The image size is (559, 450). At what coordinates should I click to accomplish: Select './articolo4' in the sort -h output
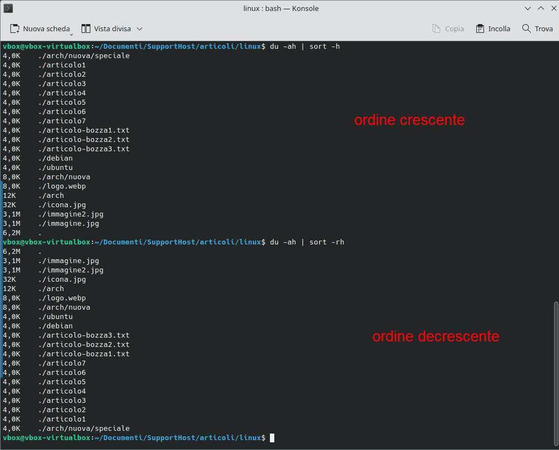(x=62, y=93)
